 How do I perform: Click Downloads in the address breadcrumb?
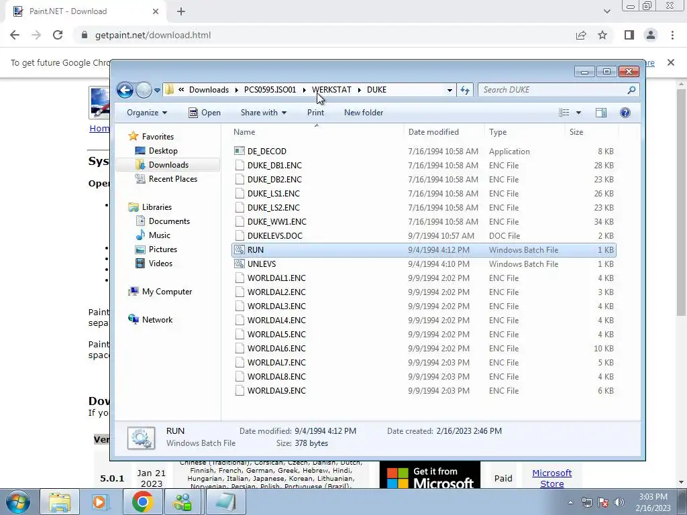coord(209,90)
